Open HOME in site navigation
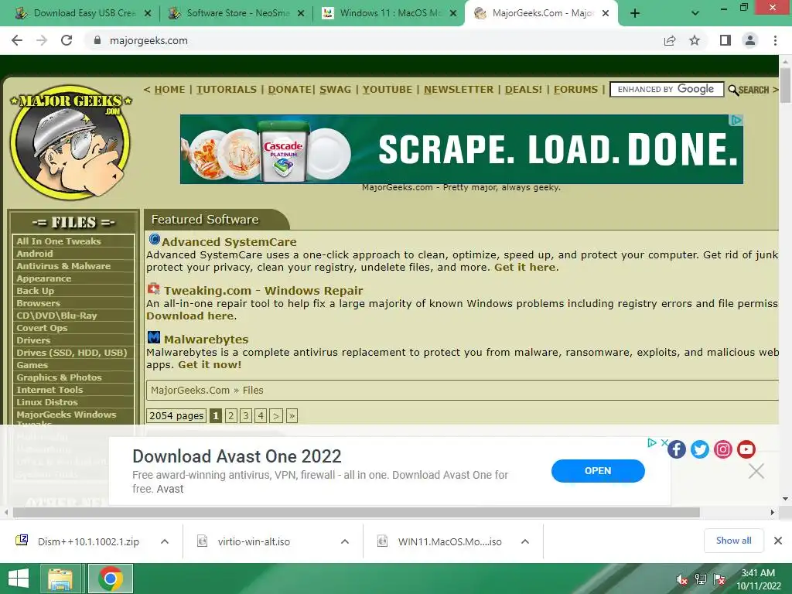 pos(169,90)
